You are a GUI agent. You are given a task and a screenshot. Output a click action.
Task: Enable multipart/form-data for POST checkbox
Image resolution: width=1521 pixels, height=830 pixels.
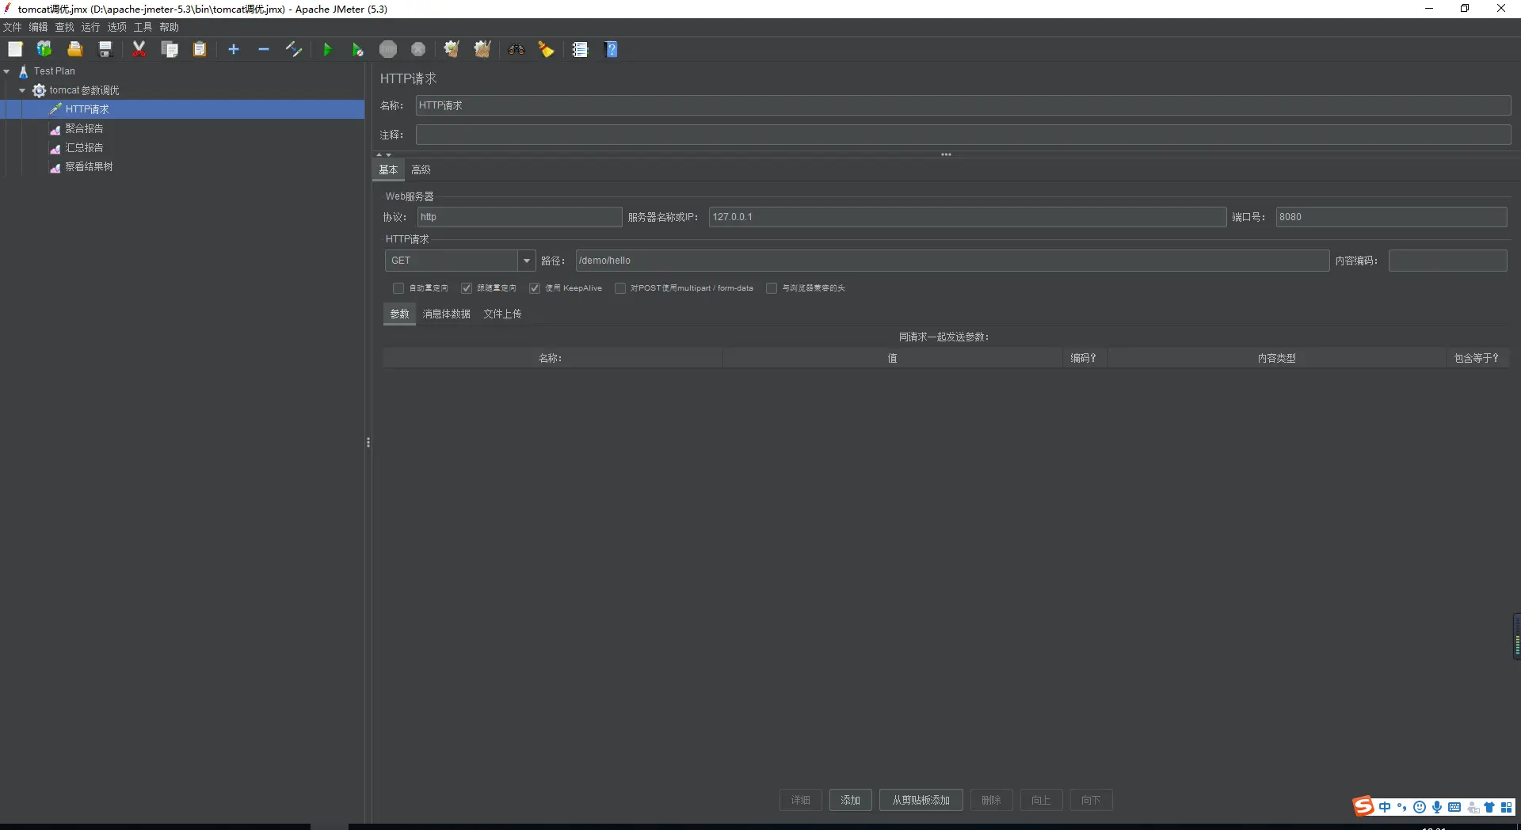tap(620, 288)
